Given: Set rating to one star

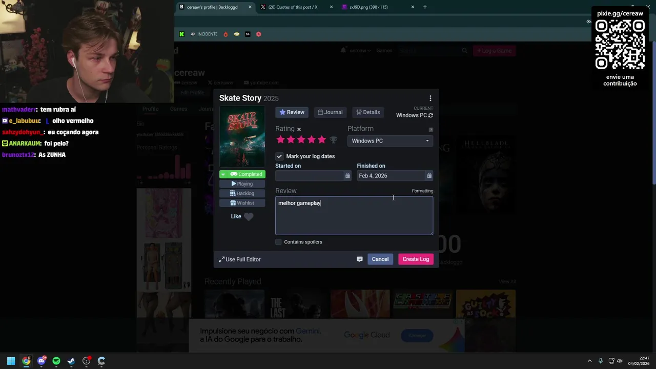Looking at the screenshot, I should pyautogui.click(x=280, y=139).
